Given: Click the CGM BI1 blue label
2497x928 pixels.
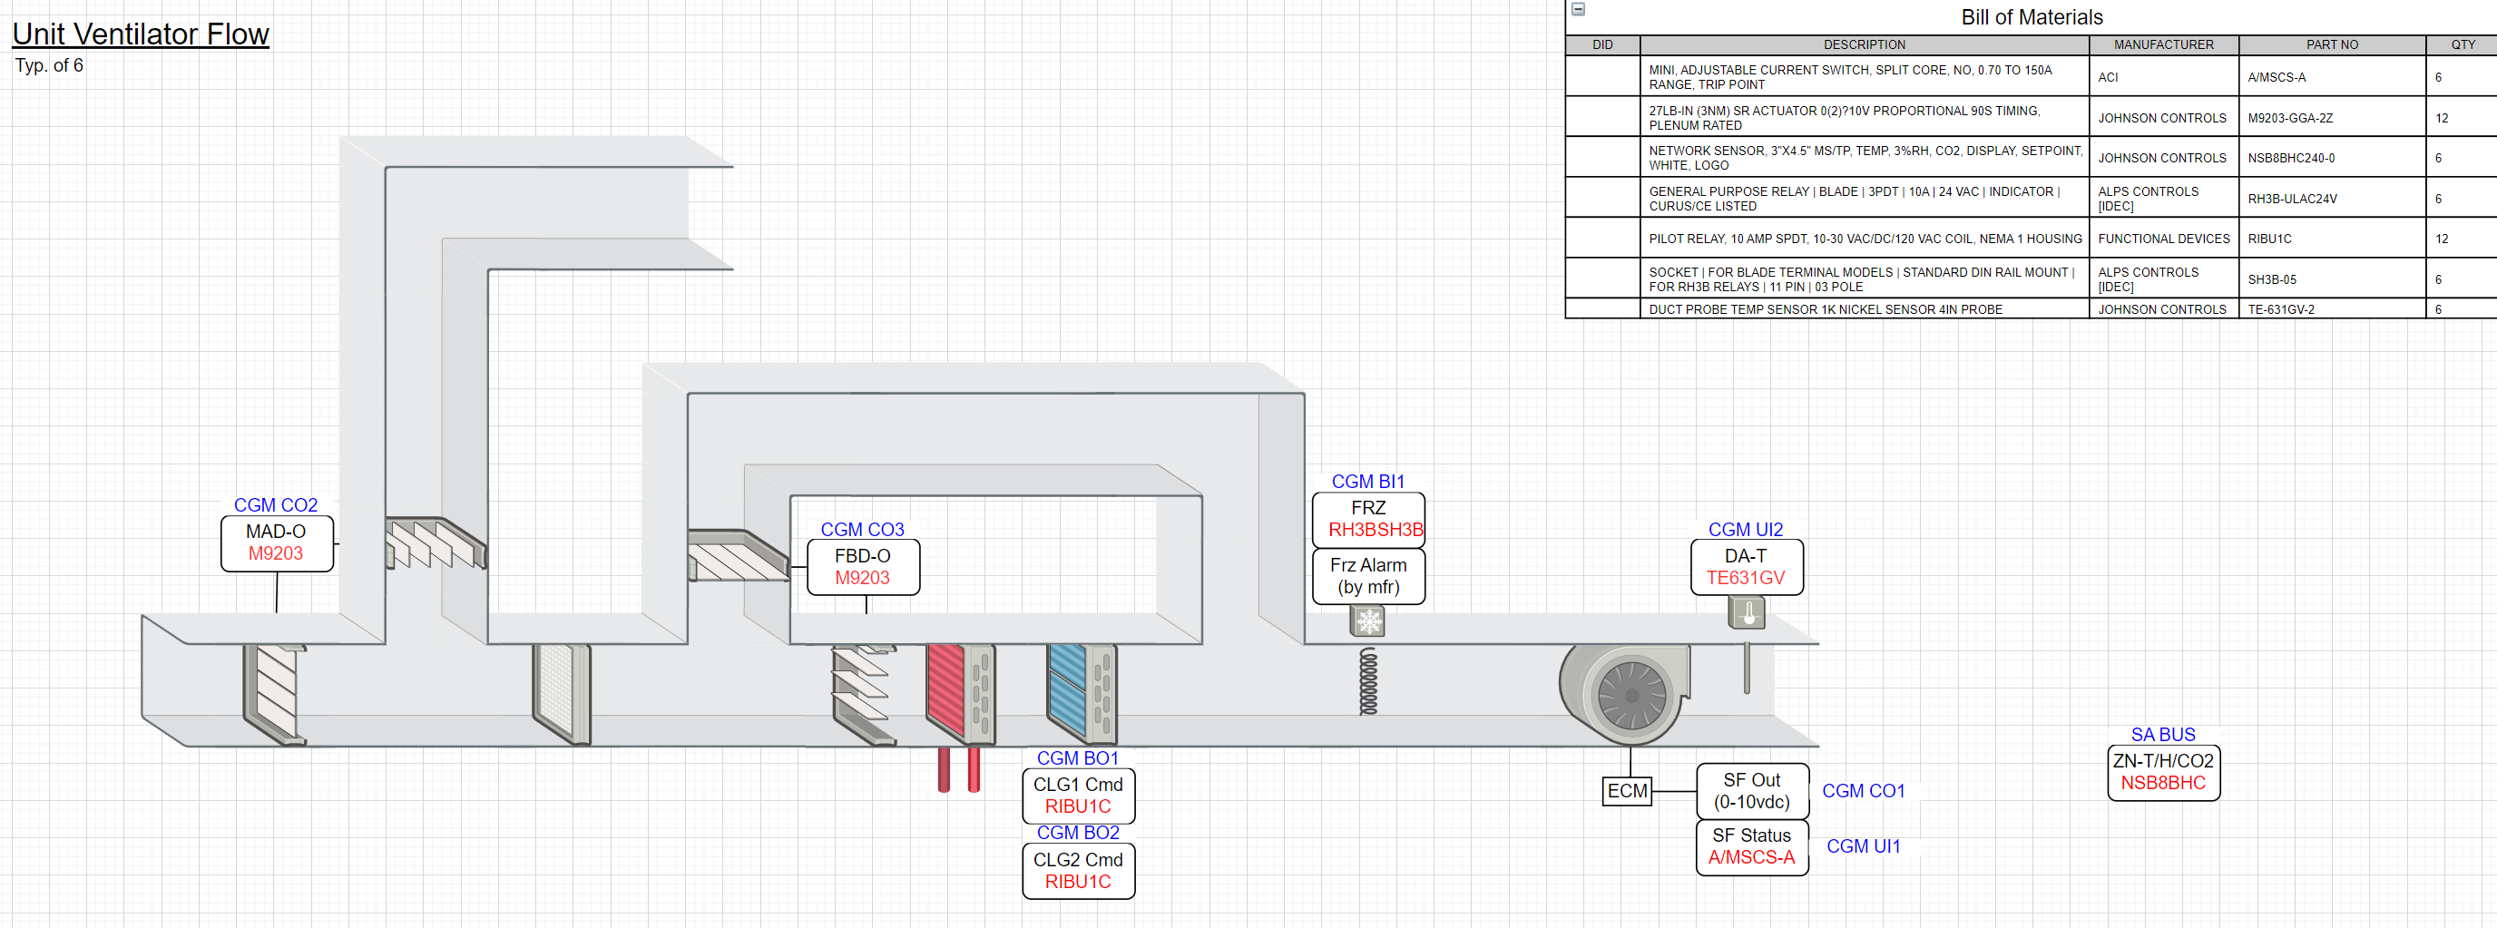Looking at the screenshot, I should (x=1367, y=481).
